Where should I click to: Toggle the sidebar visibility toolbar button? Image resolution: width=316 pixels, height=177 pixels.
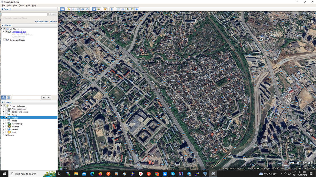pos(62,9)
